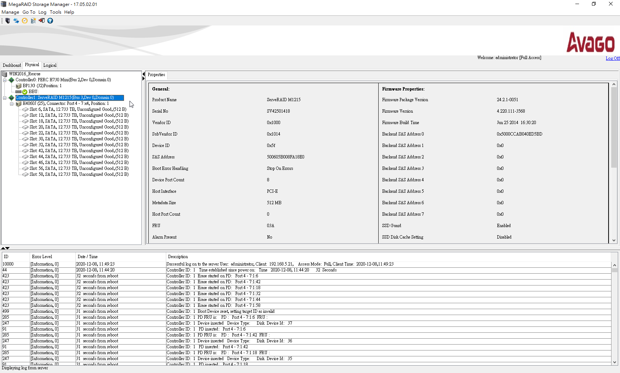The width and height of the screenshot is (620, 373).
Task: Click the Controller1 ServeRAID chip icon
Action: point(11,97)
